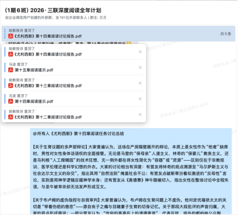The image size is (238, 215).
Task: Remove pinned 第十五章阅读提示.pdf with its X
Action: pos(140,68)
